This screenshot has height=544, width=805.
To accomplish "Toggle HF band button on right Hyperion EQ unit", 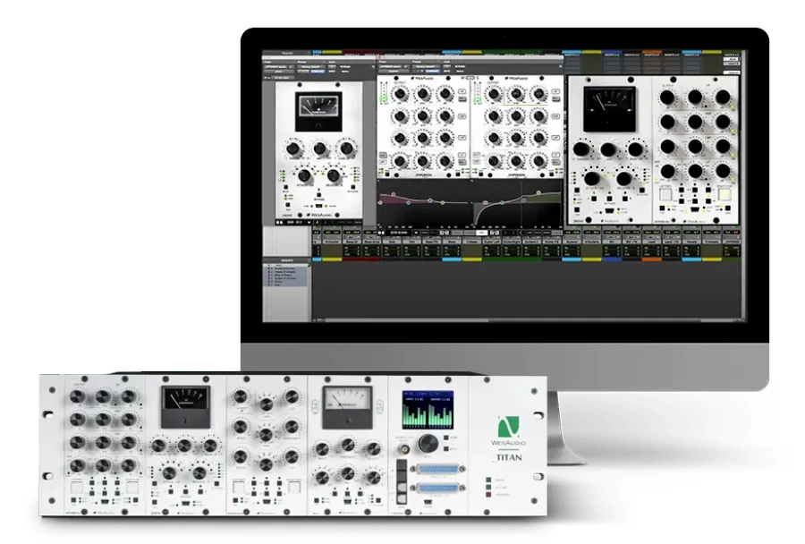I will pyautogui.click(x=556, y=92).
